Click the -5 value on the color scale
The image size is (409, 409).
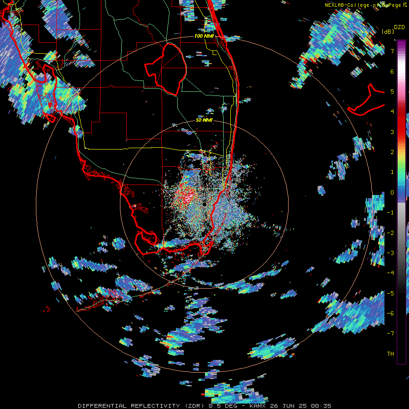pyautogui.click(x=390, y=294)
